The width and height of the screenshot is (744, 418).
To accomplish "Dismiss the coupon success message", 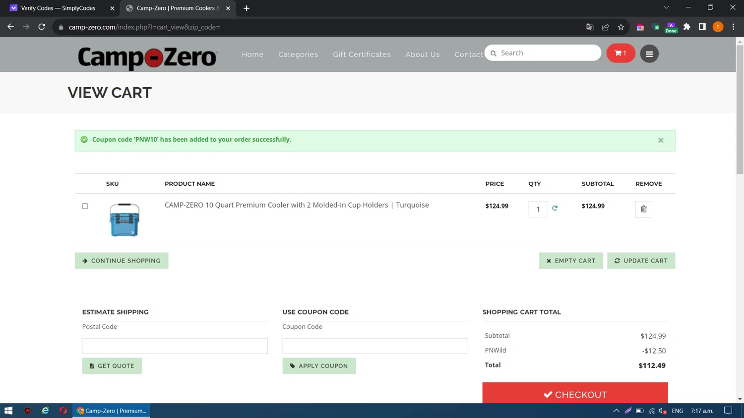I will [x=661, y=141].
